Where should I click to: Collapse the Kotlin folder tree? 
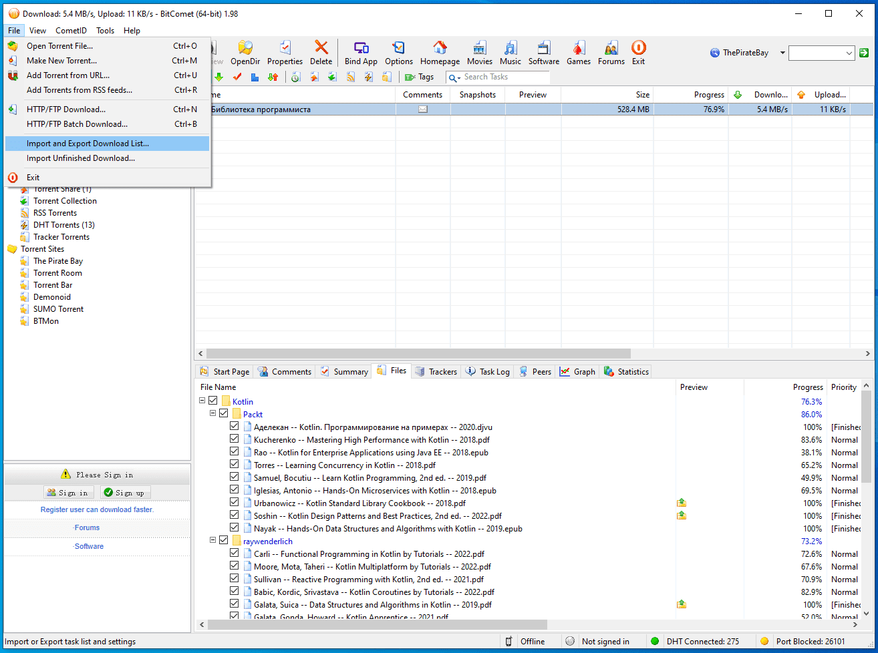tap(202, 401)
